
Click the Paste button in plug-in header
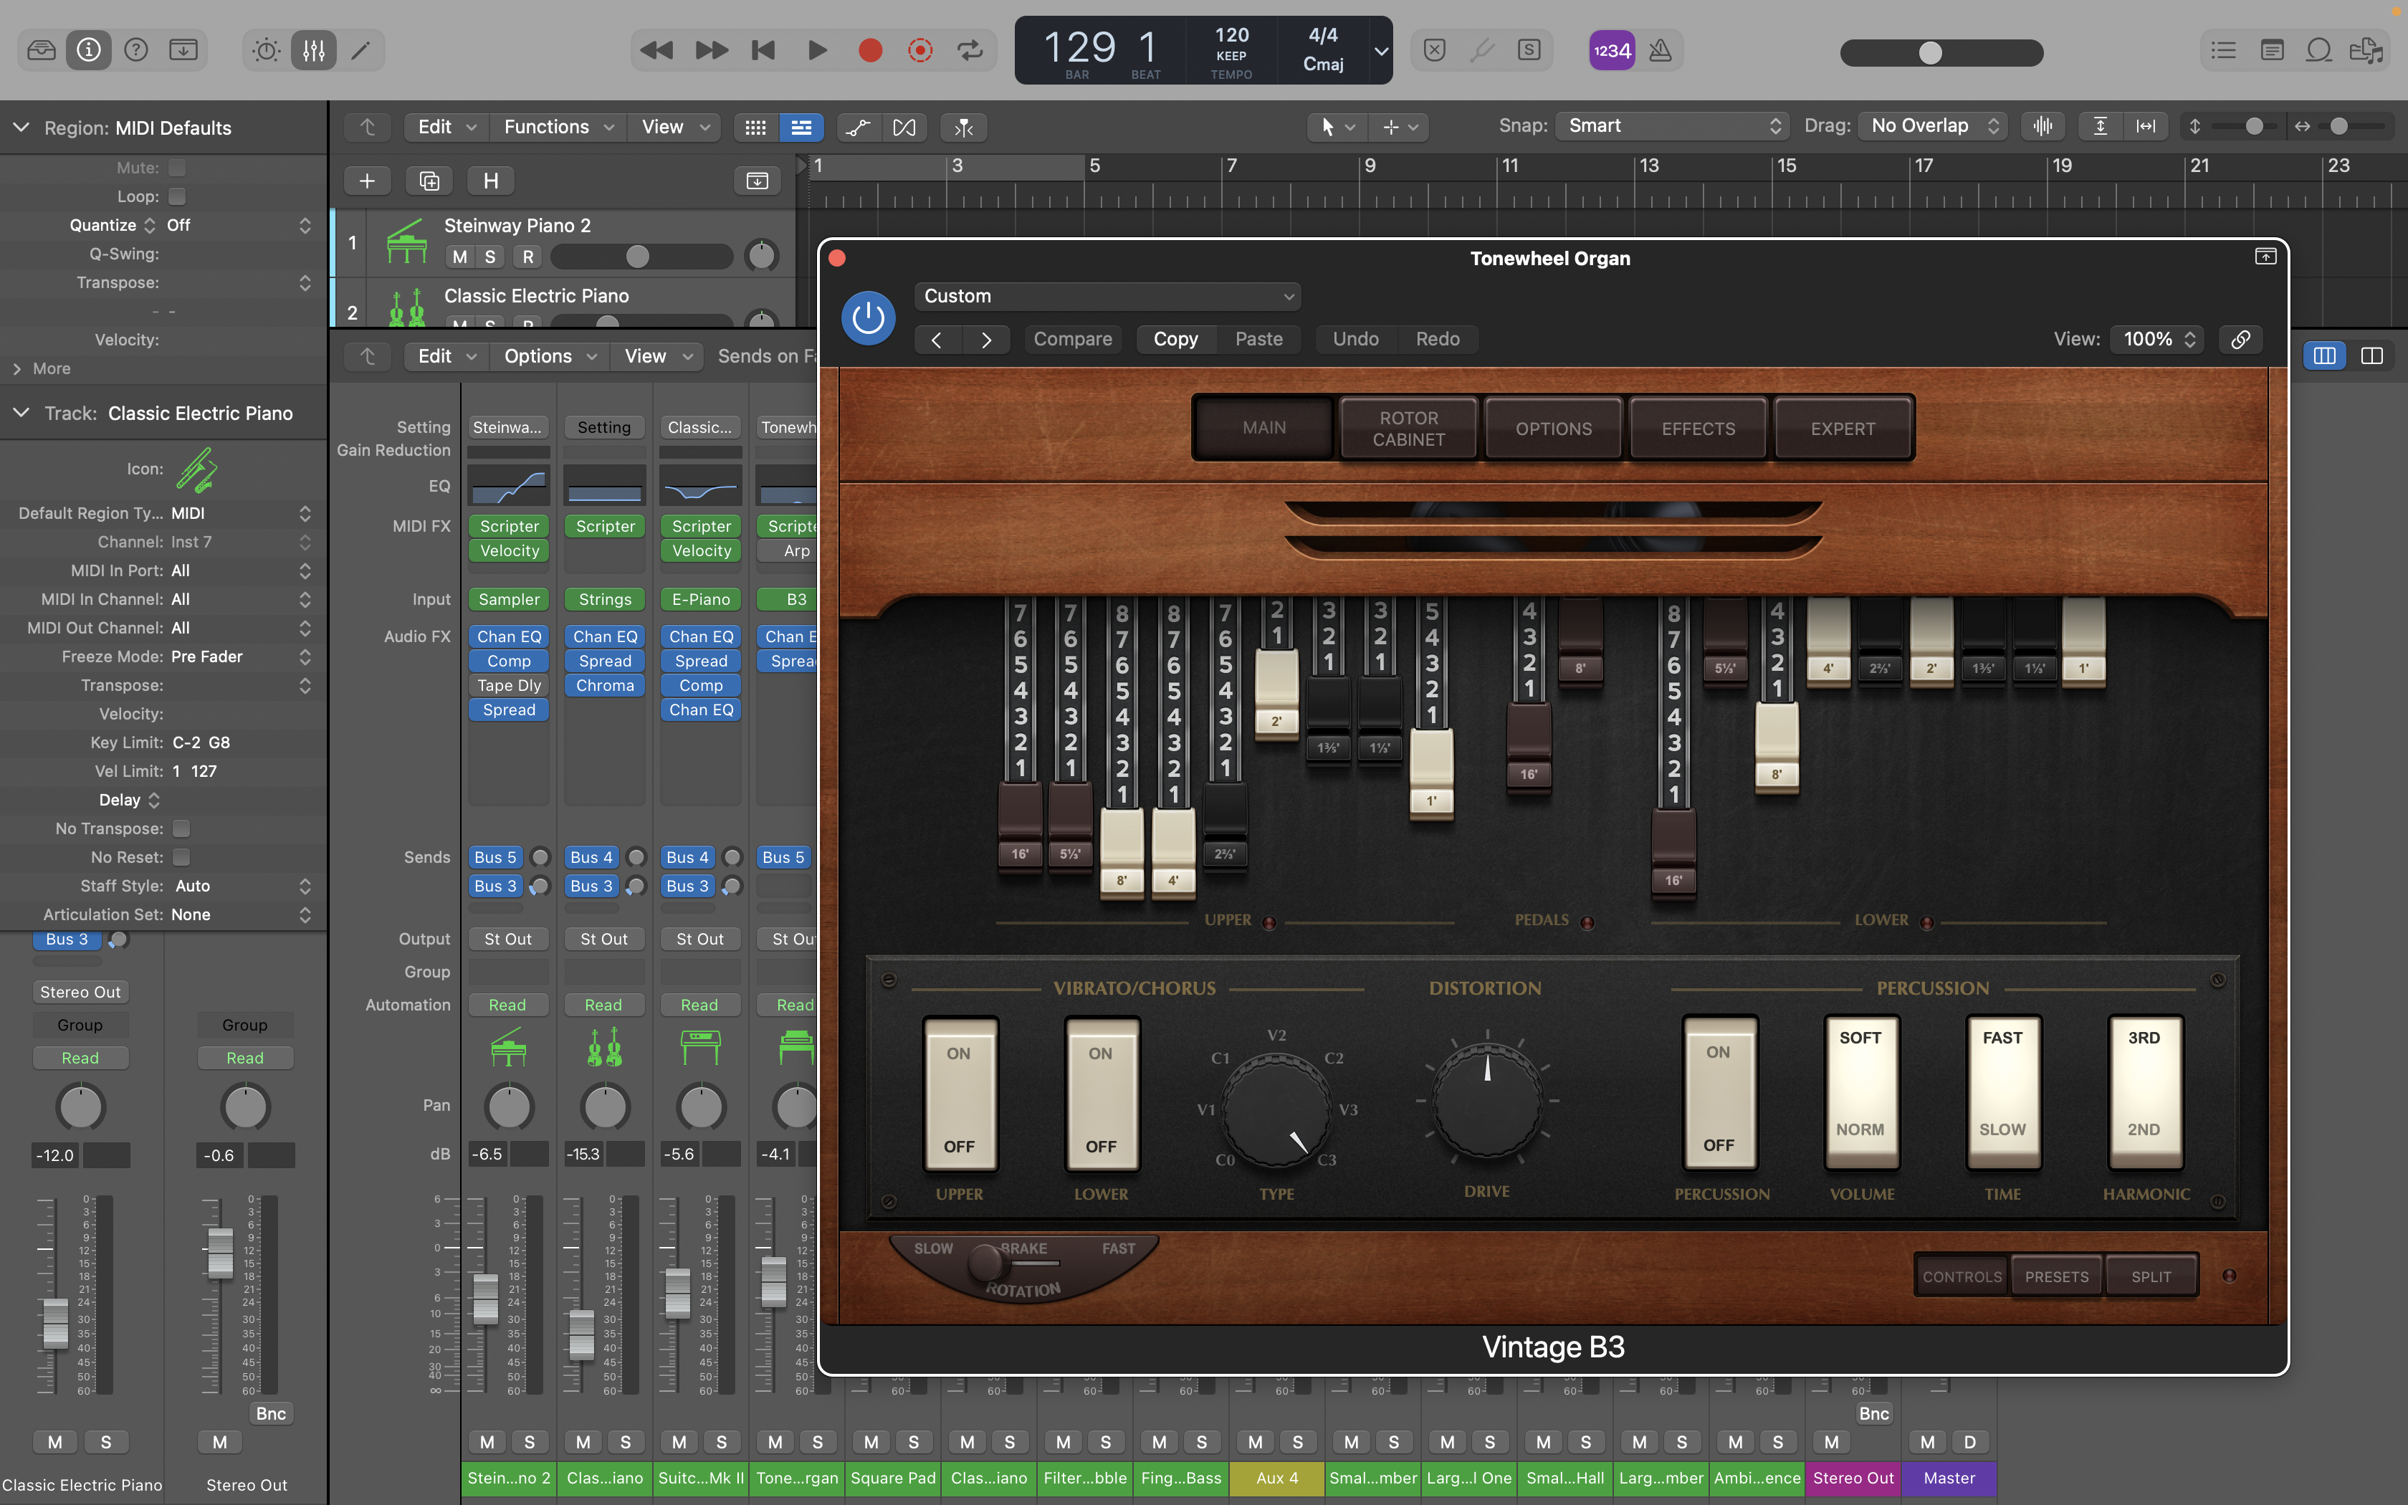pyautogui.click(x=1258, y=340)
